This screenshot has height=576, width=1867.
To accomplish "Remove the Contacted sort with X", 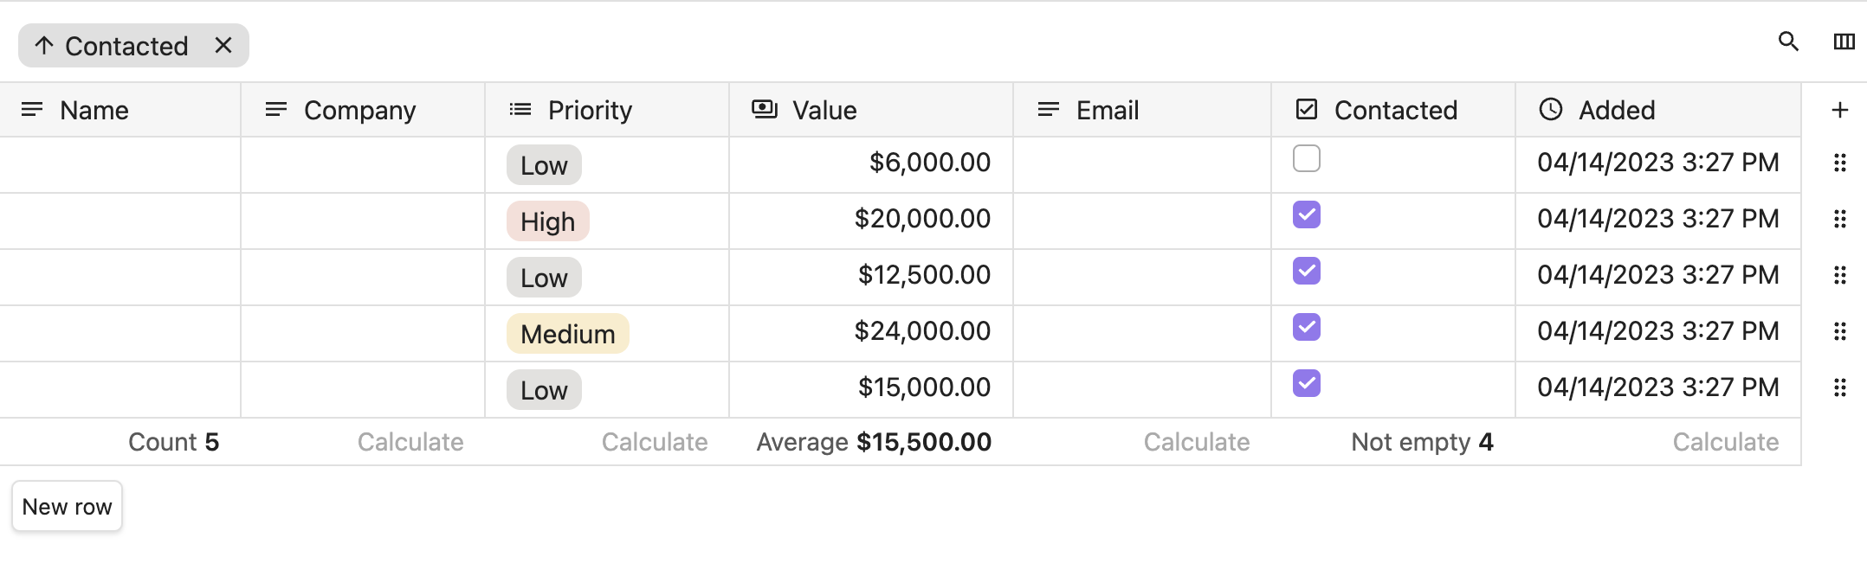I will [223, 45].
